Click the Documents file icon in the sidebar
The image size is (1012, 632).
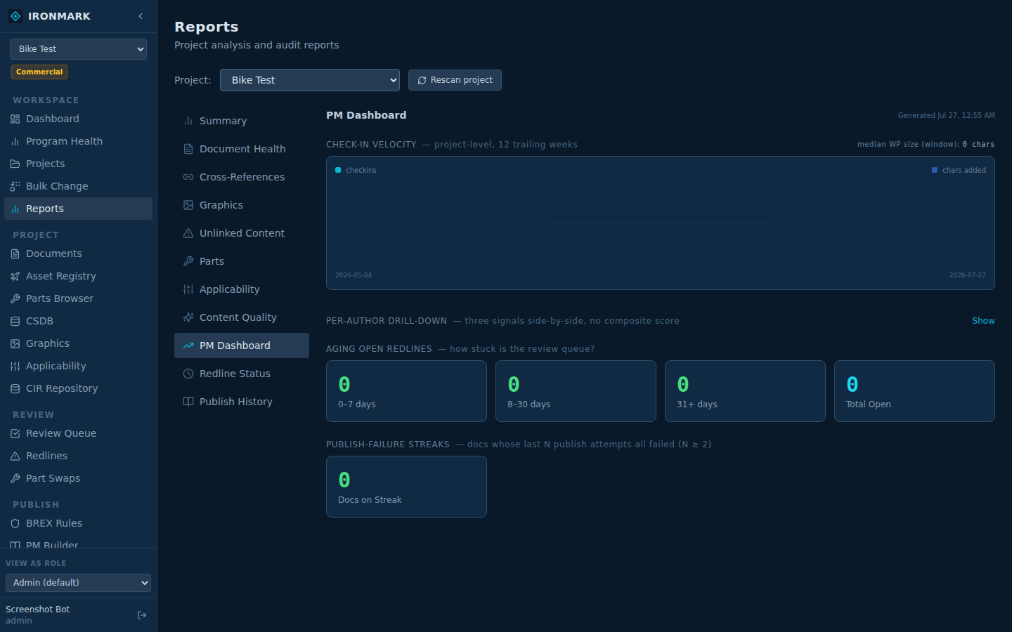click(15, 254)
